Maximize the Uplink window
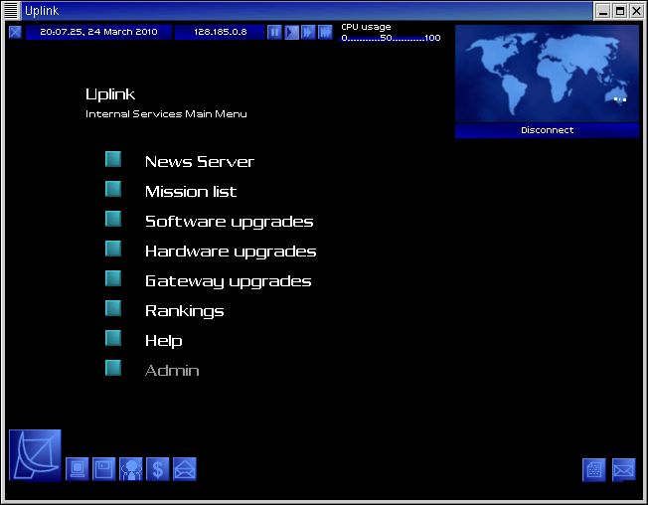 [620, 11]
